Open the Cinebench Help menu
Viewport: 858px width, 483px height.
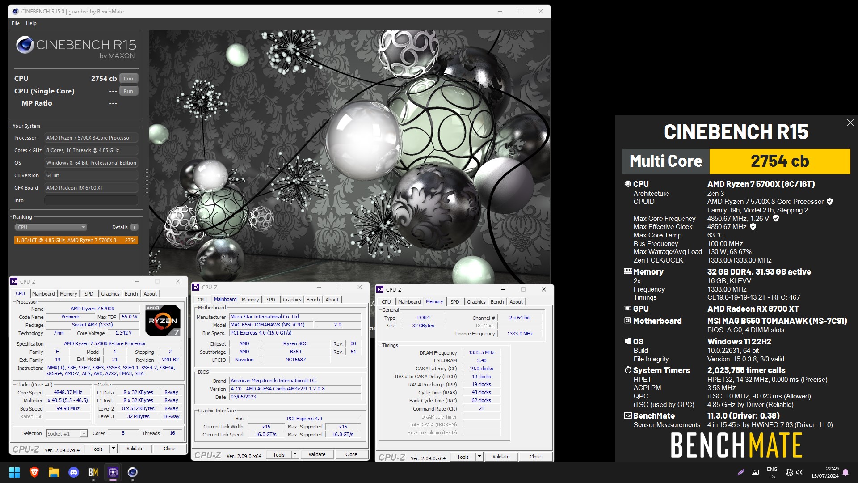coord(31,23)
